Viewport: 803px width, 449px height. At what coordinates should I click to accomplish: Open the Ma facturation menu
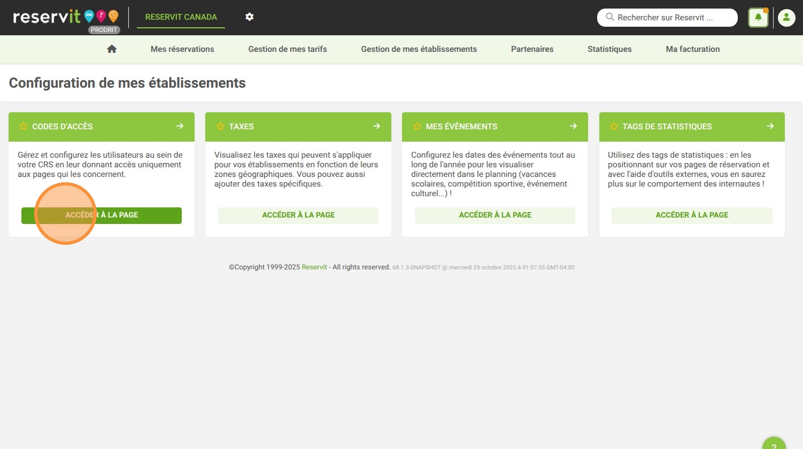coord(693,49)
